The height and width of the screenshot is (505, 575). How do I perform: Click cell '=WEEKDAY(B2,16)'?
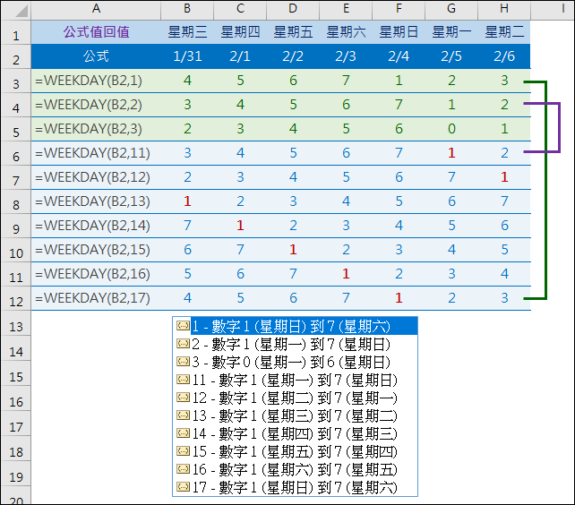(96, 274)
